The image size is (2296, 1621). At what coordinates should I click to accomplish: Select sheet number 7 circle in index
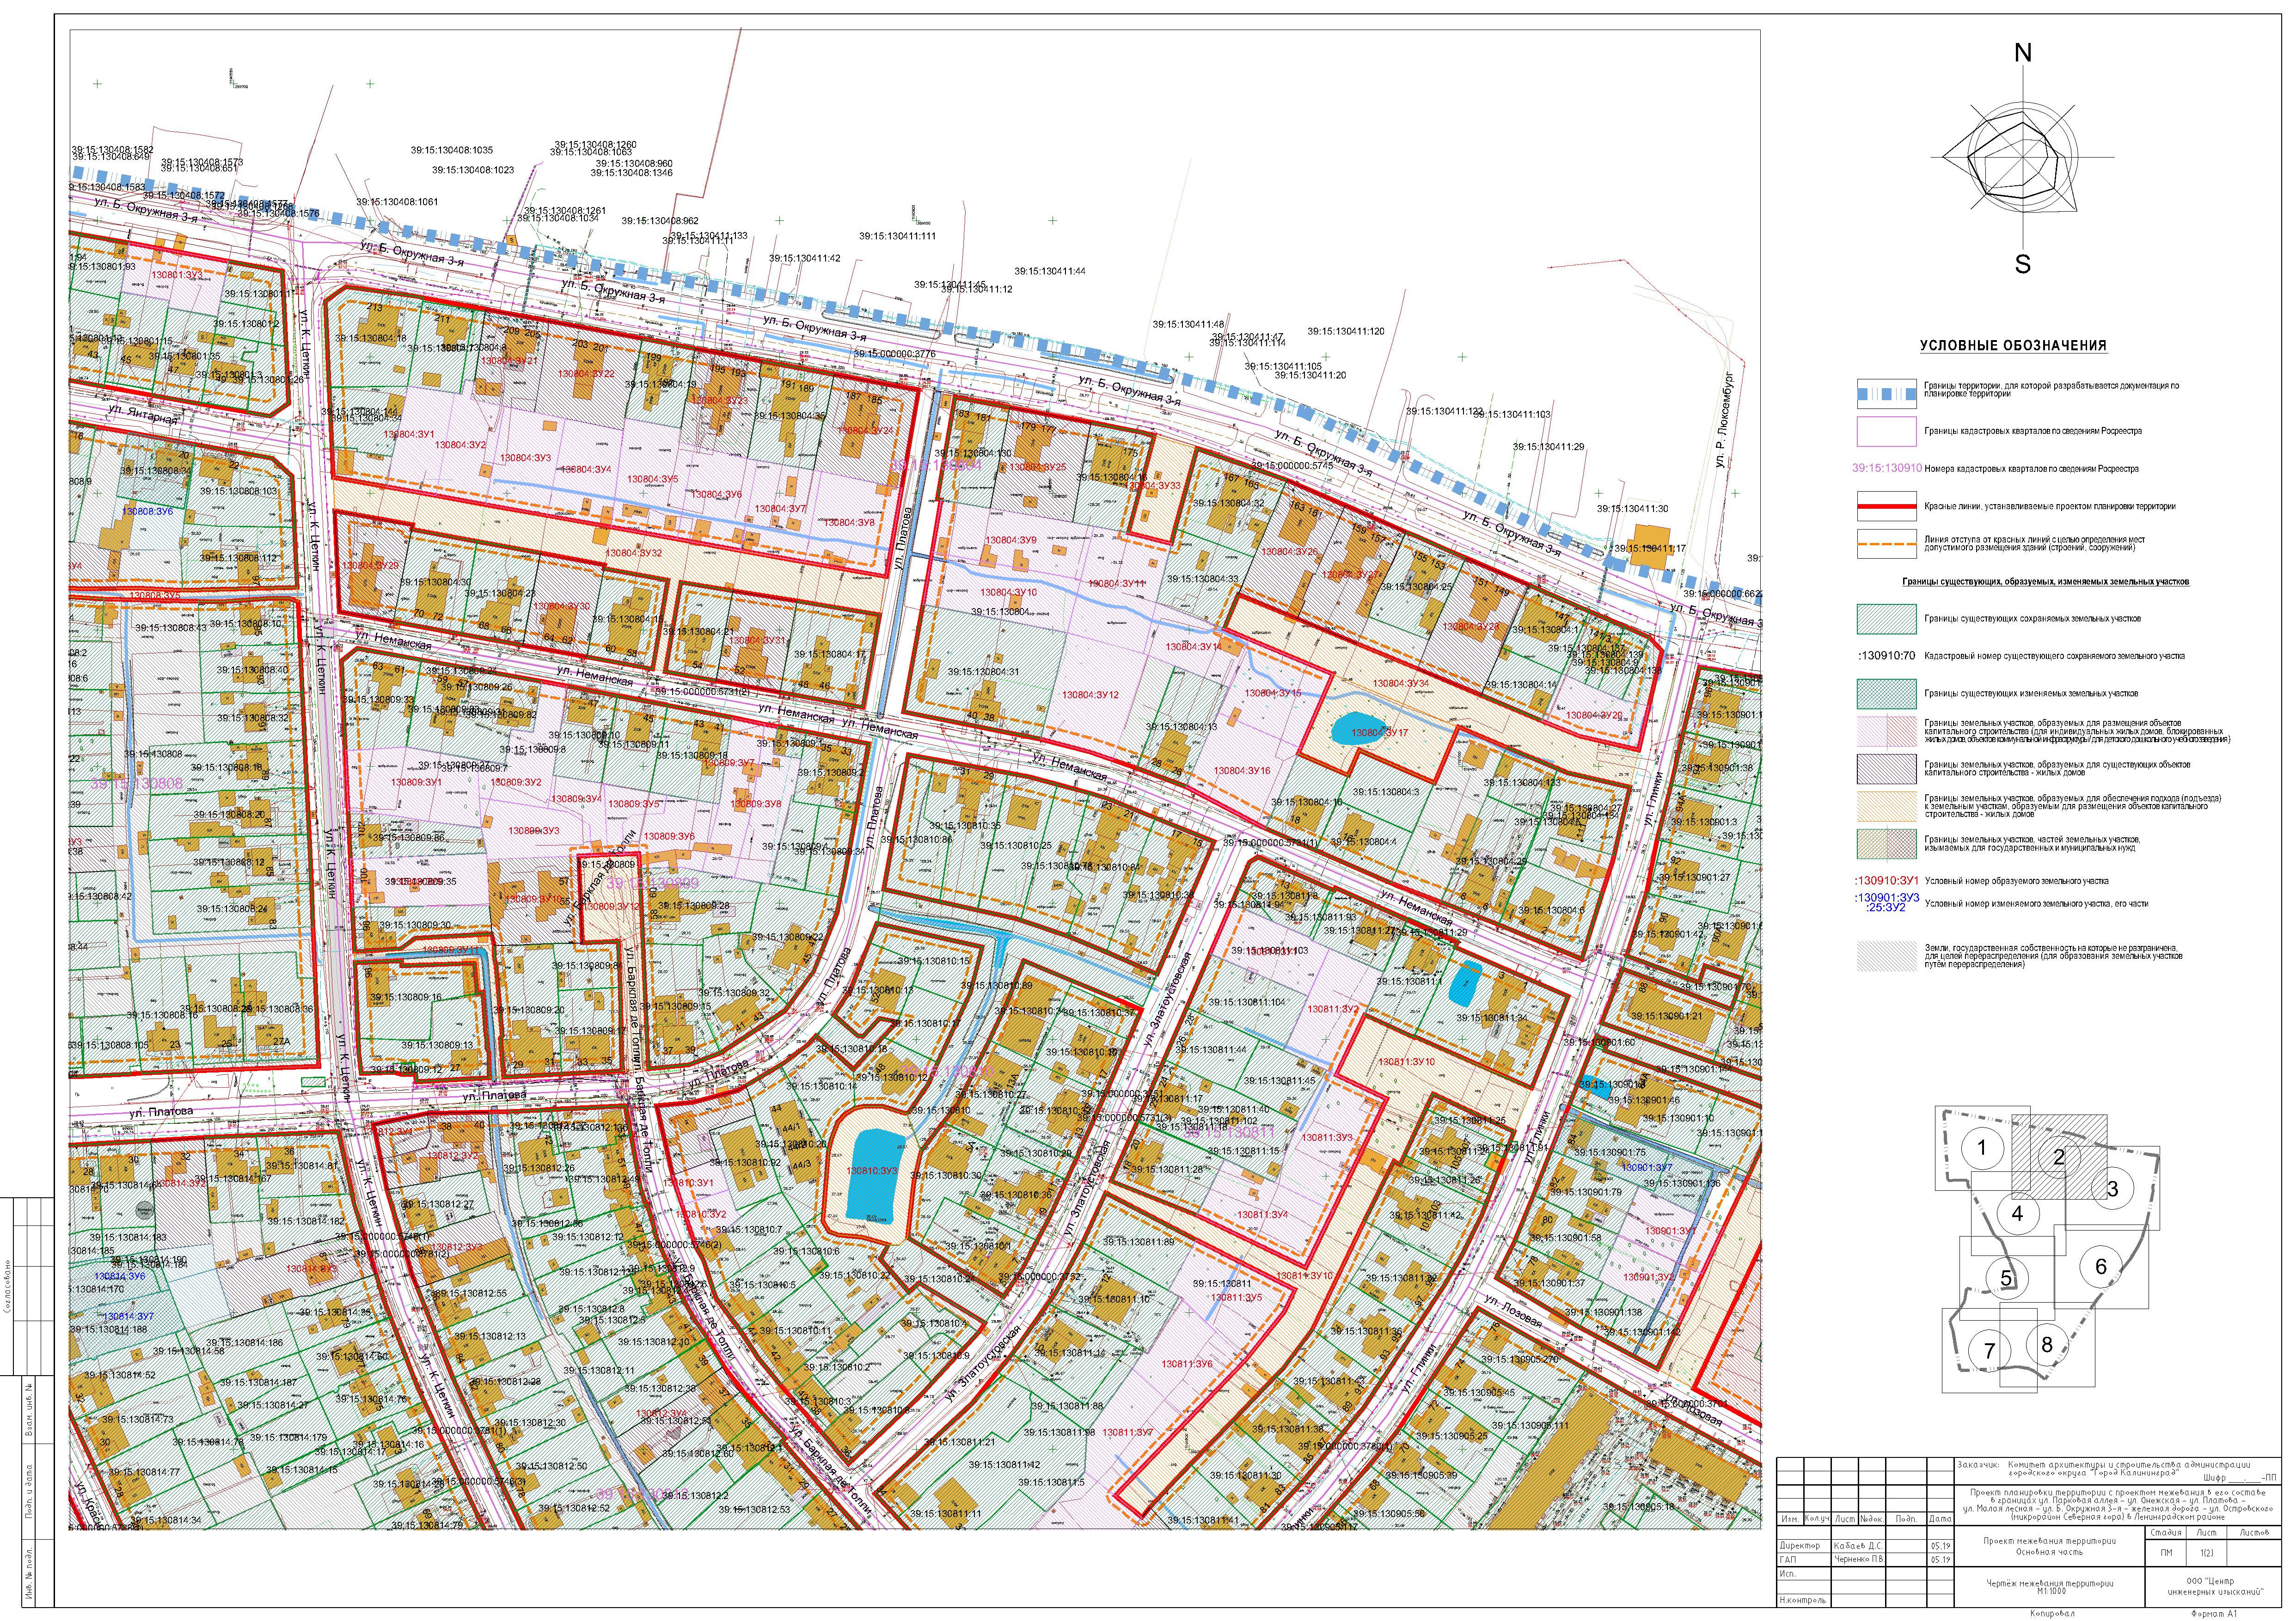(x=1989, y=1351)
